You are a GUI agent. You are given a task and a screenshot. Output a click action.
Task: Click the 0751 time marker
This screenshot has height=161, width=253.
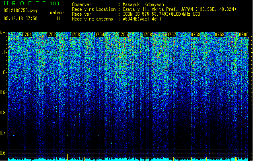[27, 35]
